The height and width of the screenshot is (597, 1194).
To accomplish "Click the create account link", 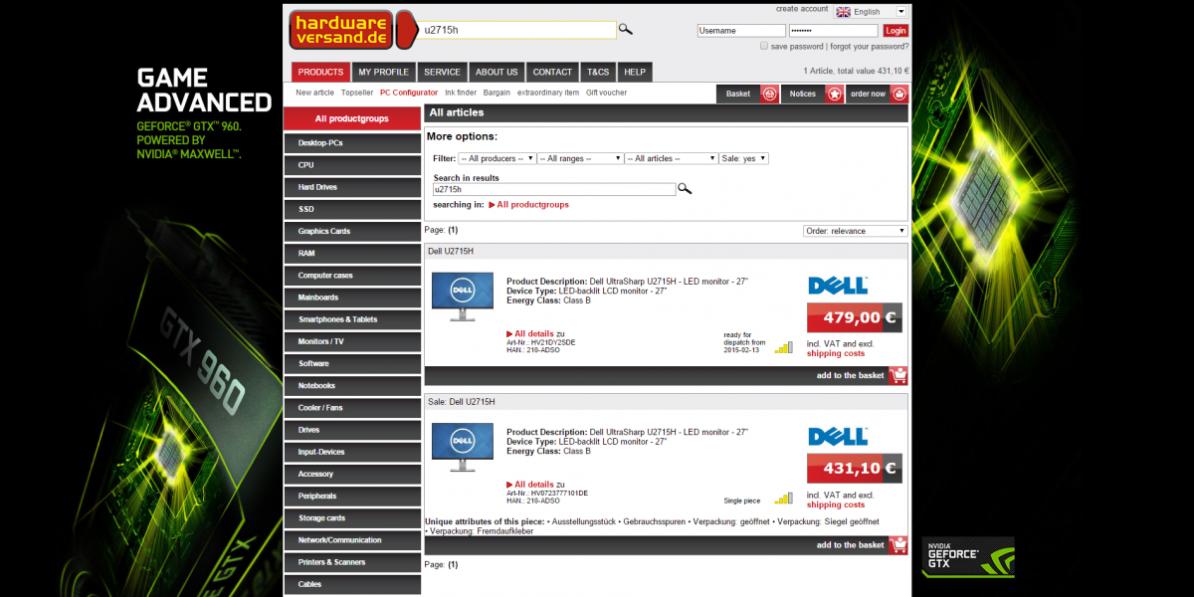I will pyautogui.click(x=802, y=9).
